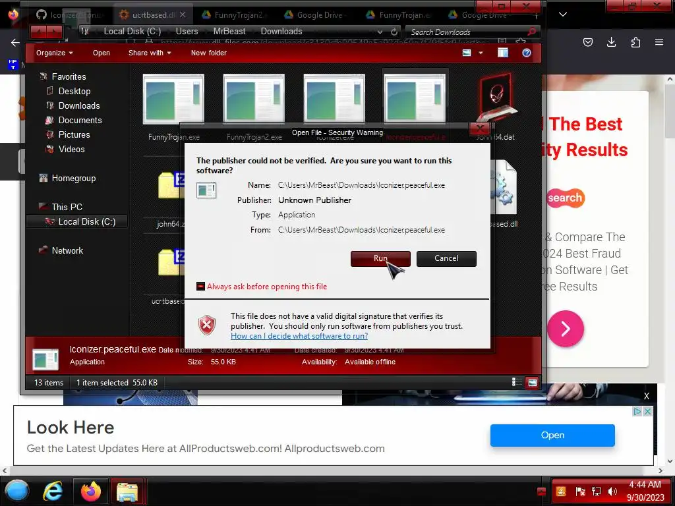Click MrBeast in the address breadcrumb
675x506 pixels.
(229, 32)
